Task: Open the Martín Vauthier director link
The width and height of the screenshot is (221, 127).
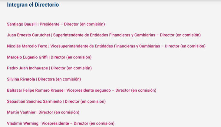Action: (x=43, y=113)
